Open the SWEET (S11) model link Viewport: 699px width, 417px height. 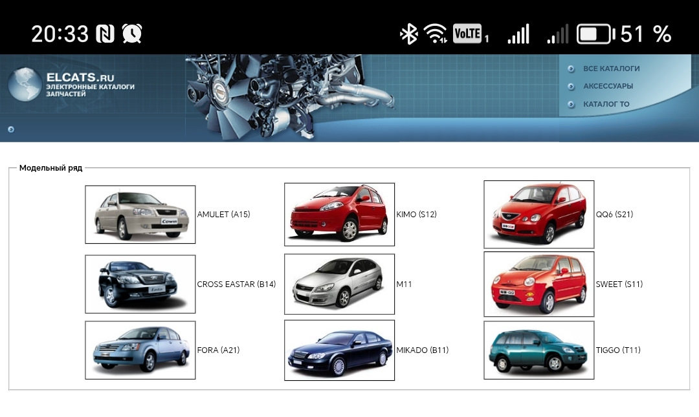619,284
